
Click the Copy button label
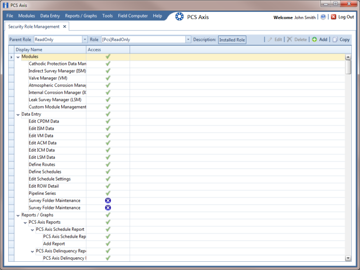pos(345,40)
